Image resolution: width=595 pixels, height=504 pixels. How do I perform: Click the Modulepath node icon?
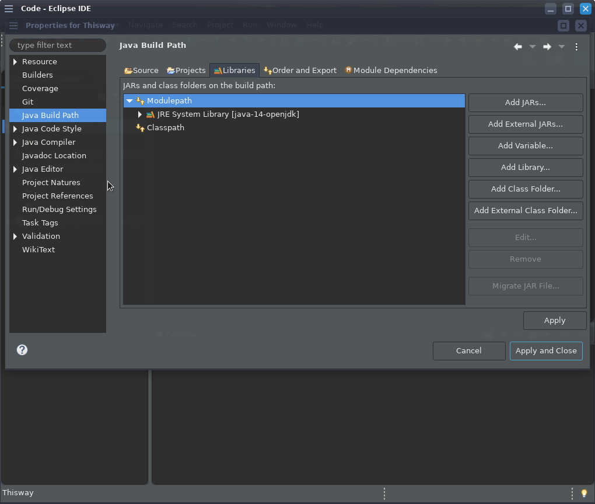141,101
